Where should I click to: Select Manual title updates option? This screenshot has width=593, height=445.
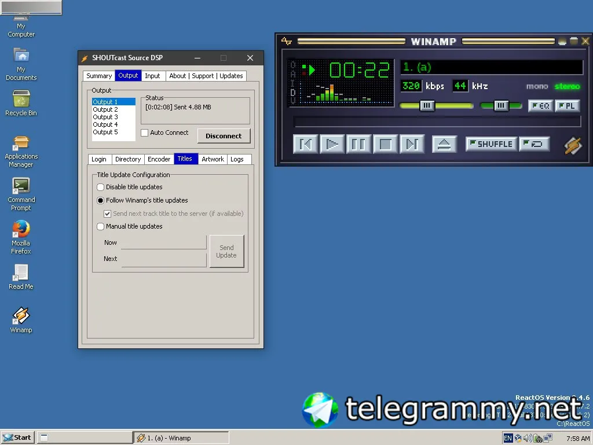100,226
